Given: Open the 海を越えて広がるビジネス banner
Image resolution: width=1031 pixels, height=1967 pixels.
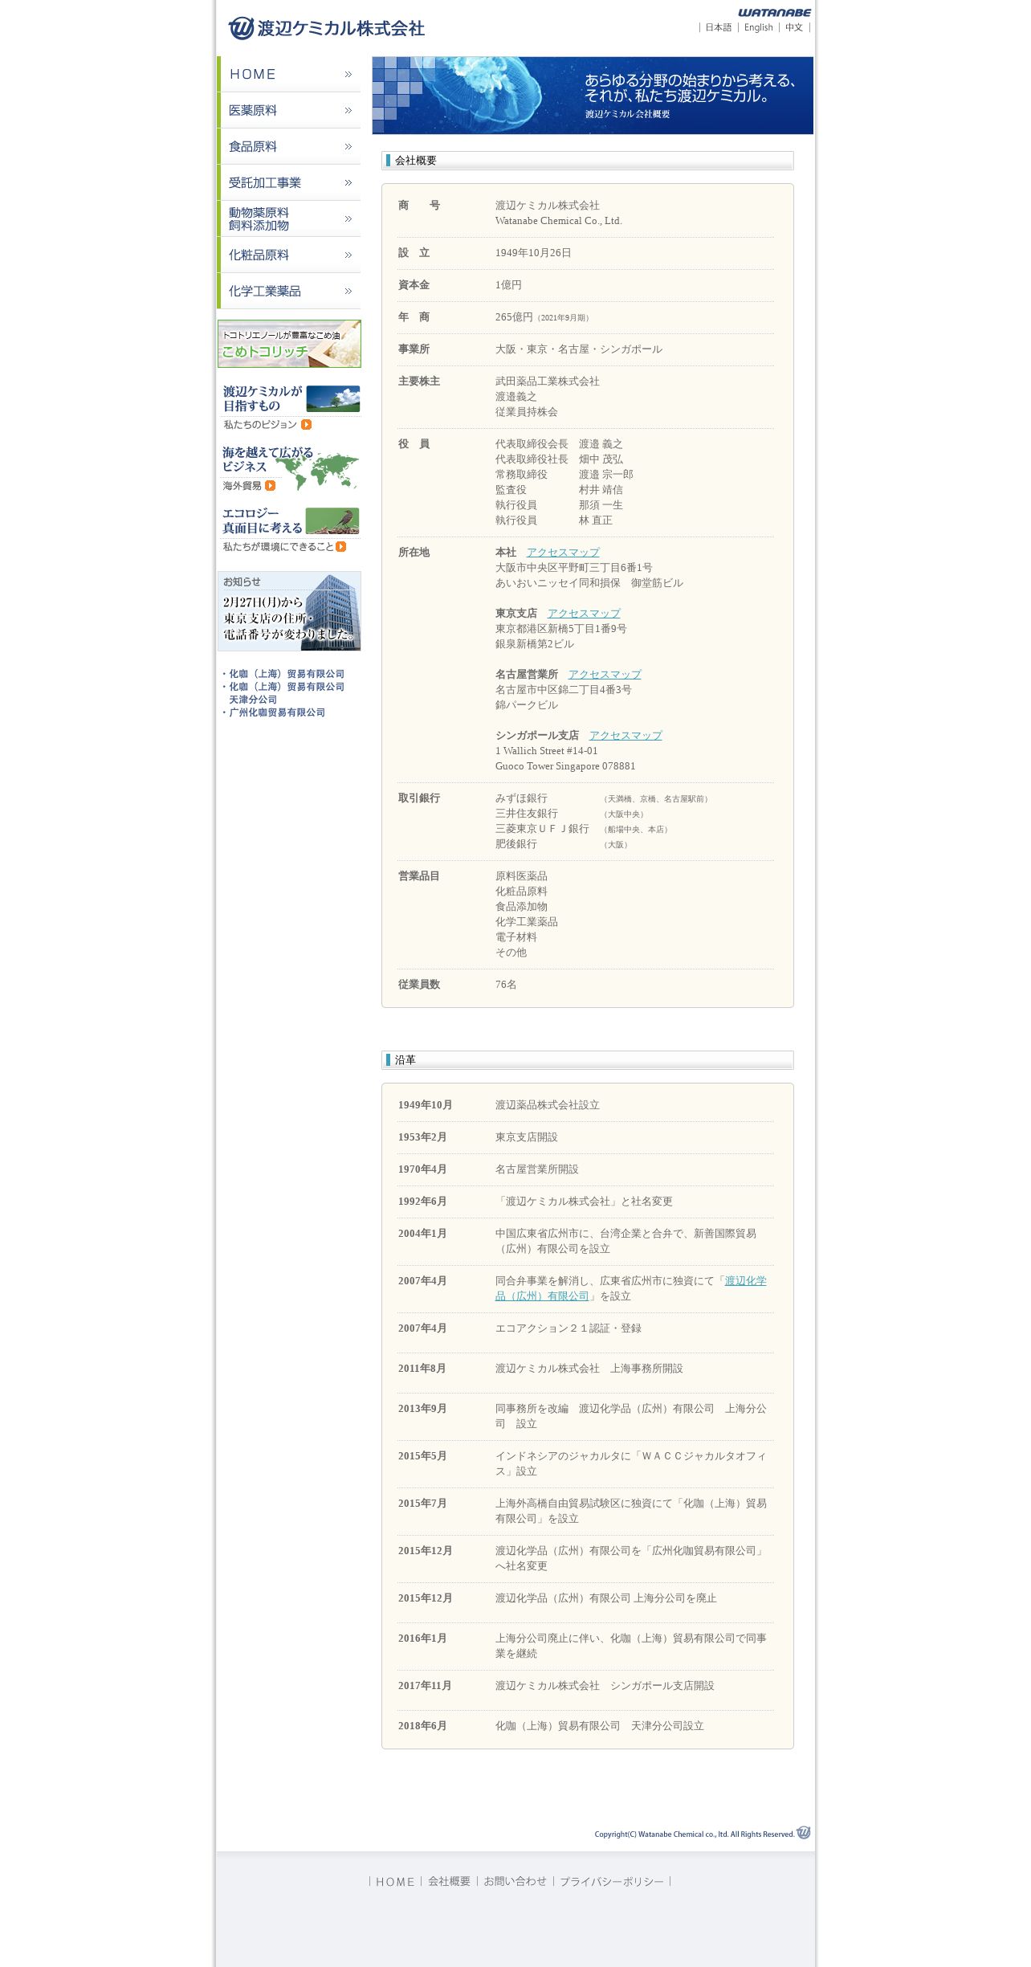Looking at the screenshot, I should point(291,469).
